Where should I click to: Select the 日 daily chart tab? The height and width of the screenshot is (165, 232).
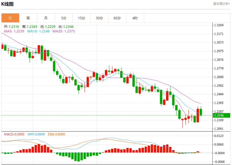click(x=10, y=18)
